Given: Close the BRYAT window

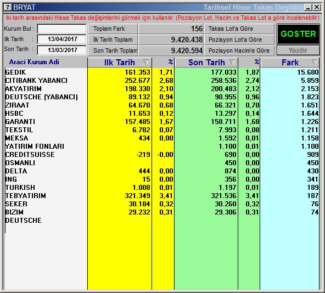Looking at the screenshot, I should point(317,8).
